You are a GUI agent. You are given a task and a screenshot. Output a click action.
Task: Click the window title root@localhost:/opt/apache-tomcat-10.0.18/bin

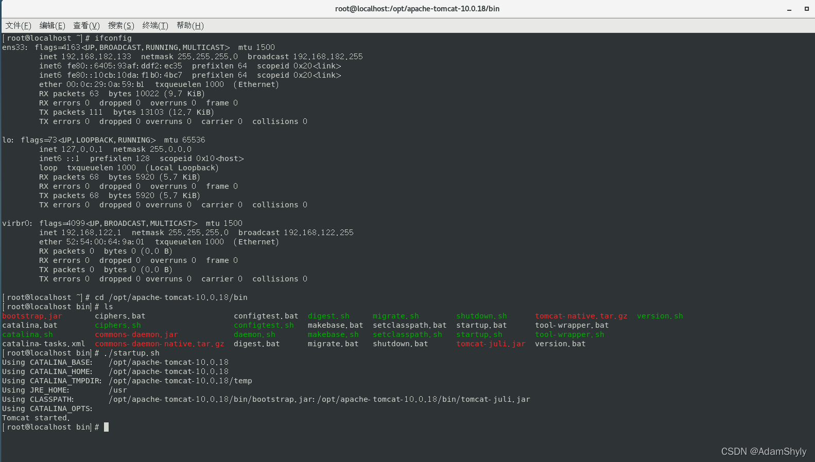point(417,9)
